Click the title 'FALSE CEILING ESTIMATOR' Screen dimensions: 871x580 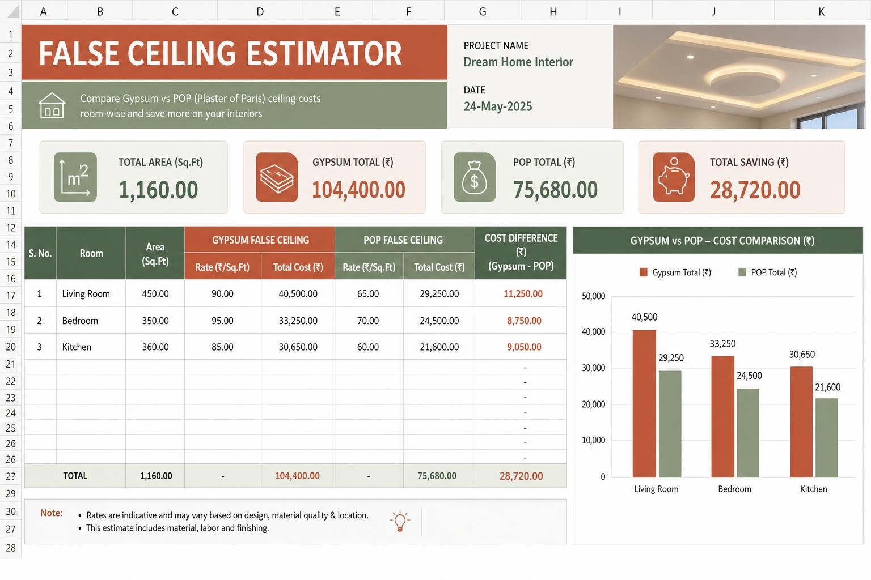pyautogui.click(x=220, y=54)
